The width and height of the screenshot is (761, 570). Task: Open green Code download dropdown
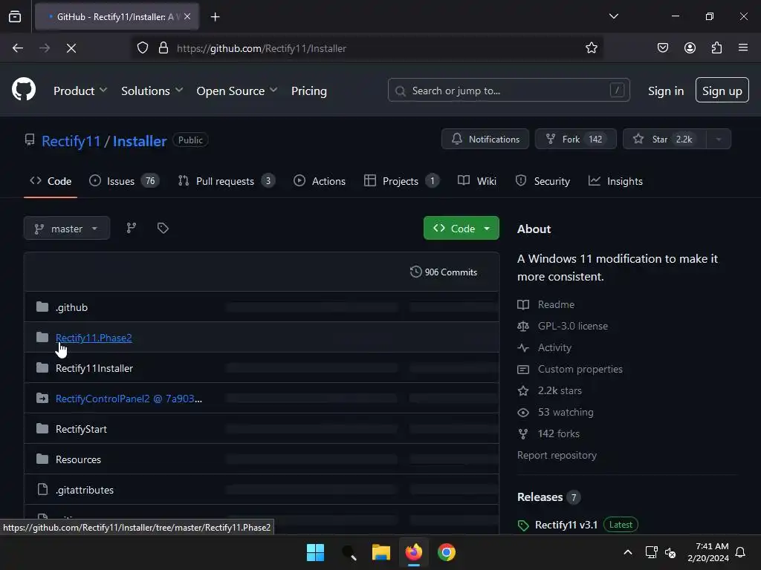point(461,229)
